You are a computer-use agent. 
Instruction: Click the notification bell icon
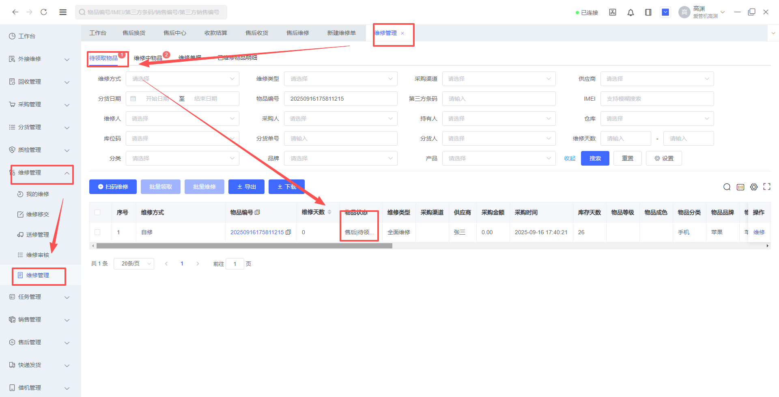(631, 13)
